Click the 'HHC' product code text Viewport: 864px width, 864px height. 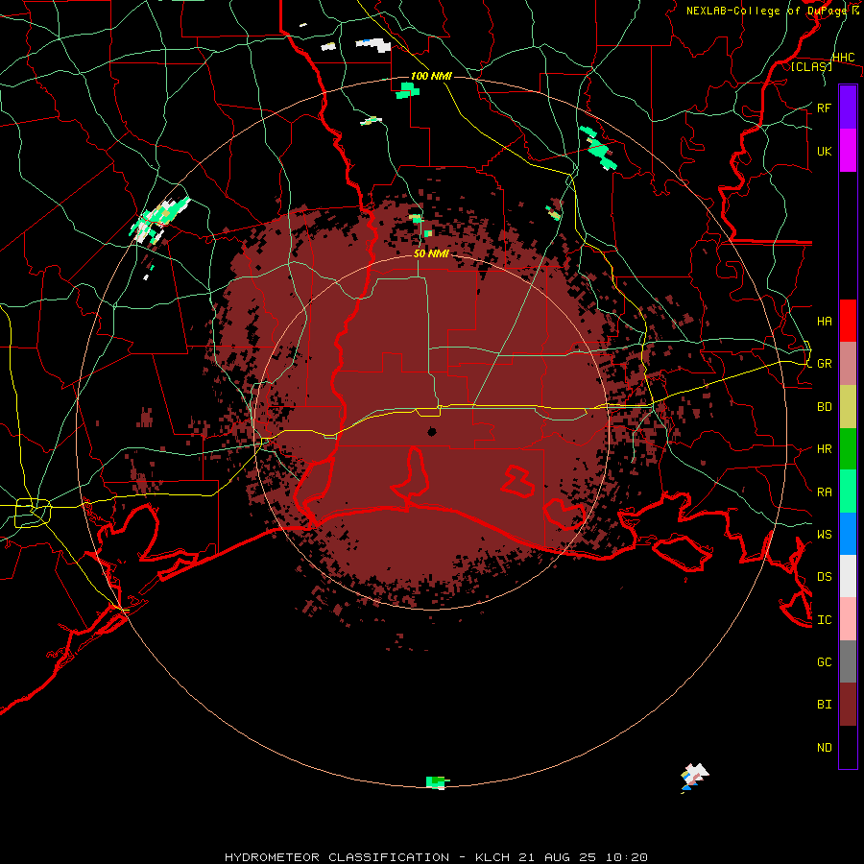(844, 58)
